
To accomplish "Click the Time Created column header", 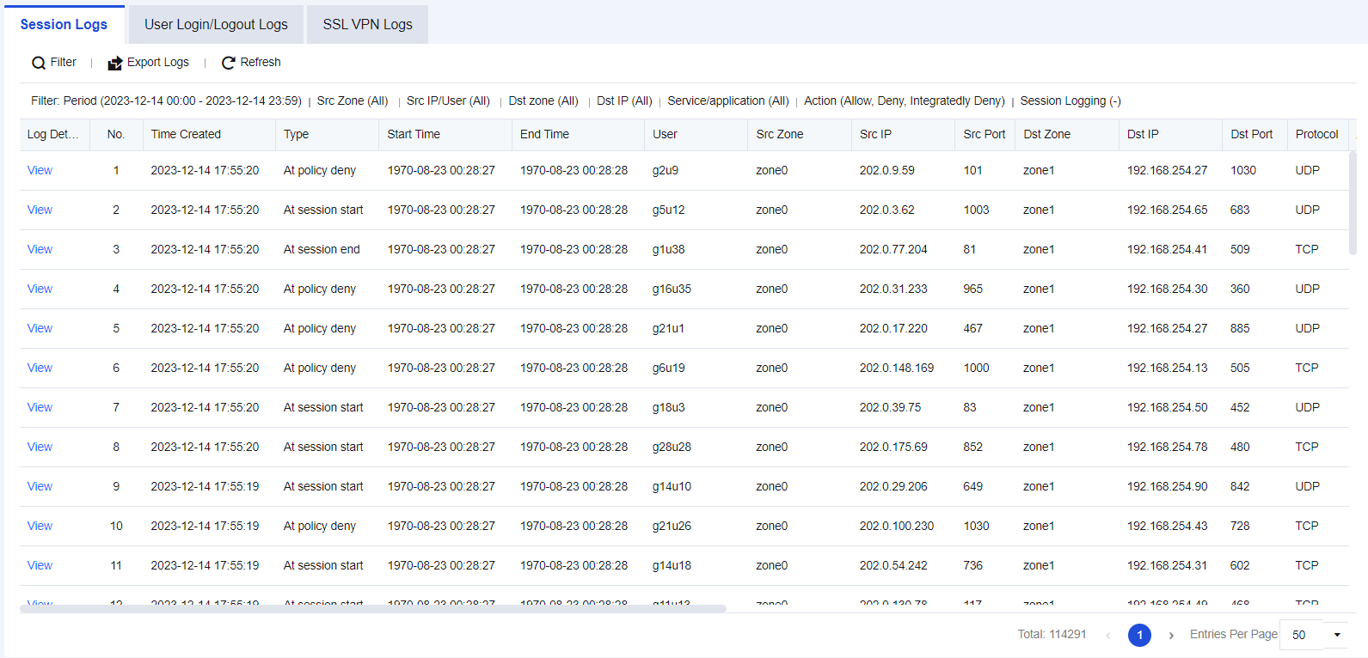I will pyautogui.click(x=186, y=134).
